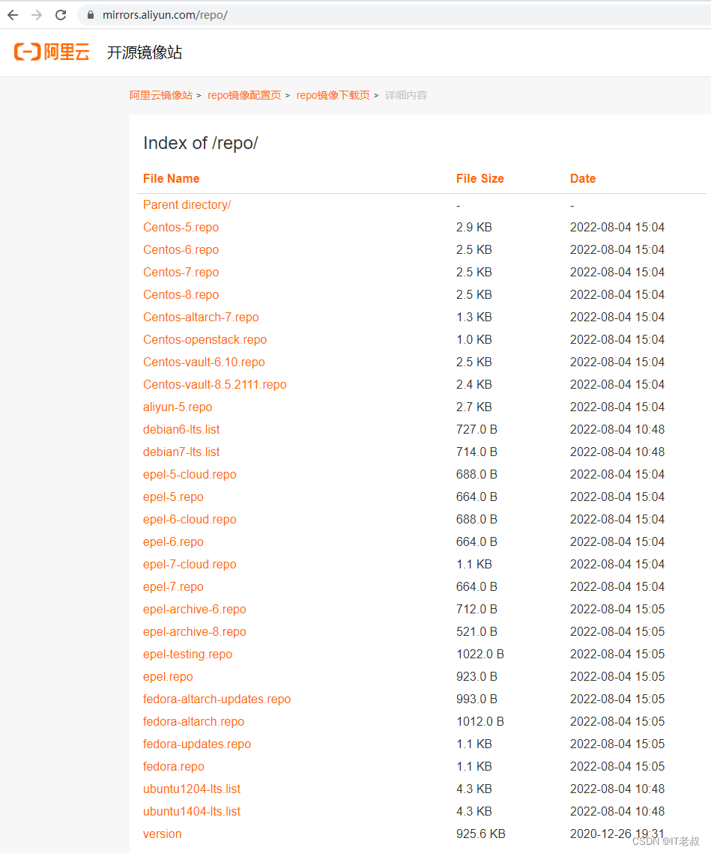The height and width of the screenshot is (853, 711).
Task: Open epel-testing.repo
Action: (187, 655)
